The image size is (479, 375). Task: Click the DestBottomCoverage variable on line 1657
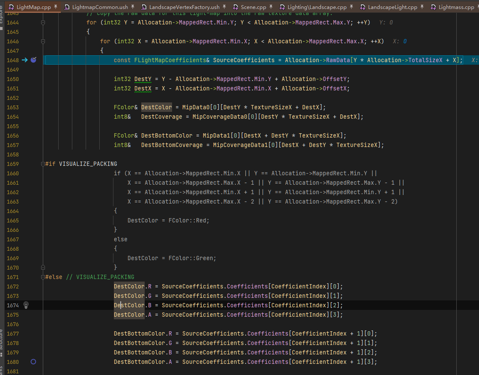coord(172,145)
